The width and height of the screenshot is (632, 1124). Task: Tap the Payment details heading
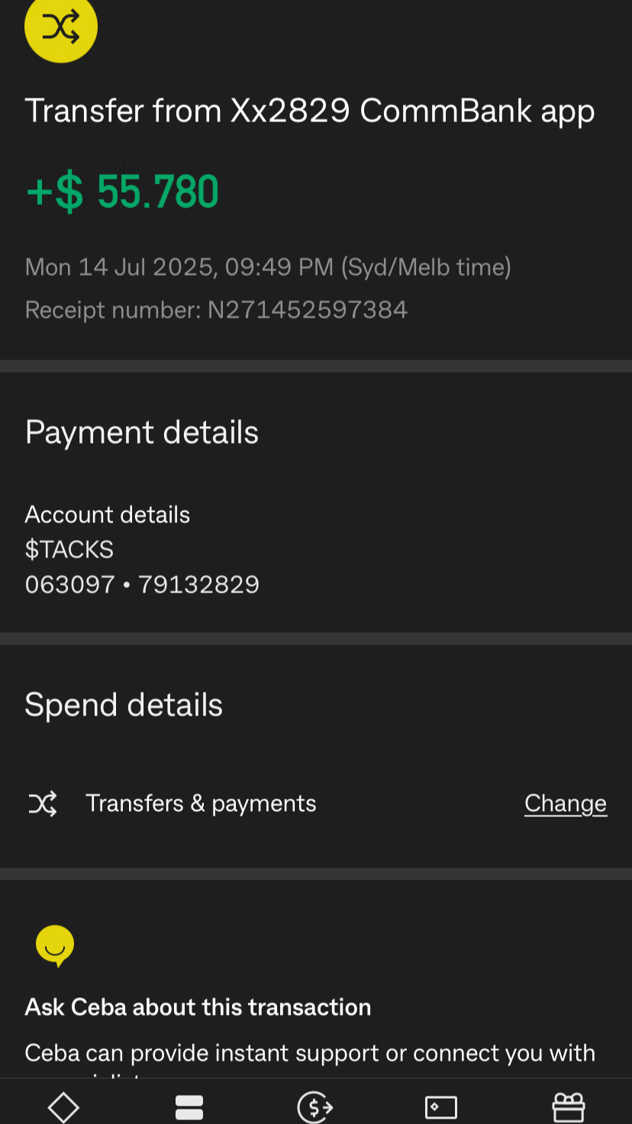tap(142, 433)
